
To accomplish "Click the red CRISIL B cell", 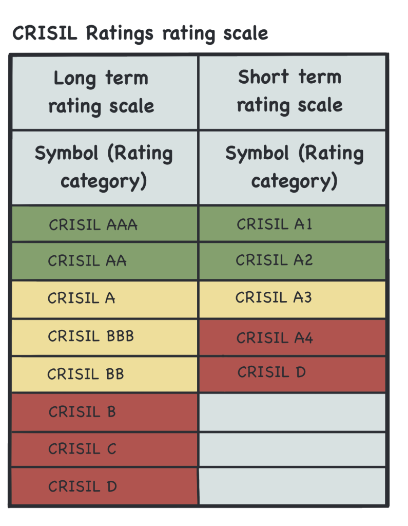I will [104, 412].
